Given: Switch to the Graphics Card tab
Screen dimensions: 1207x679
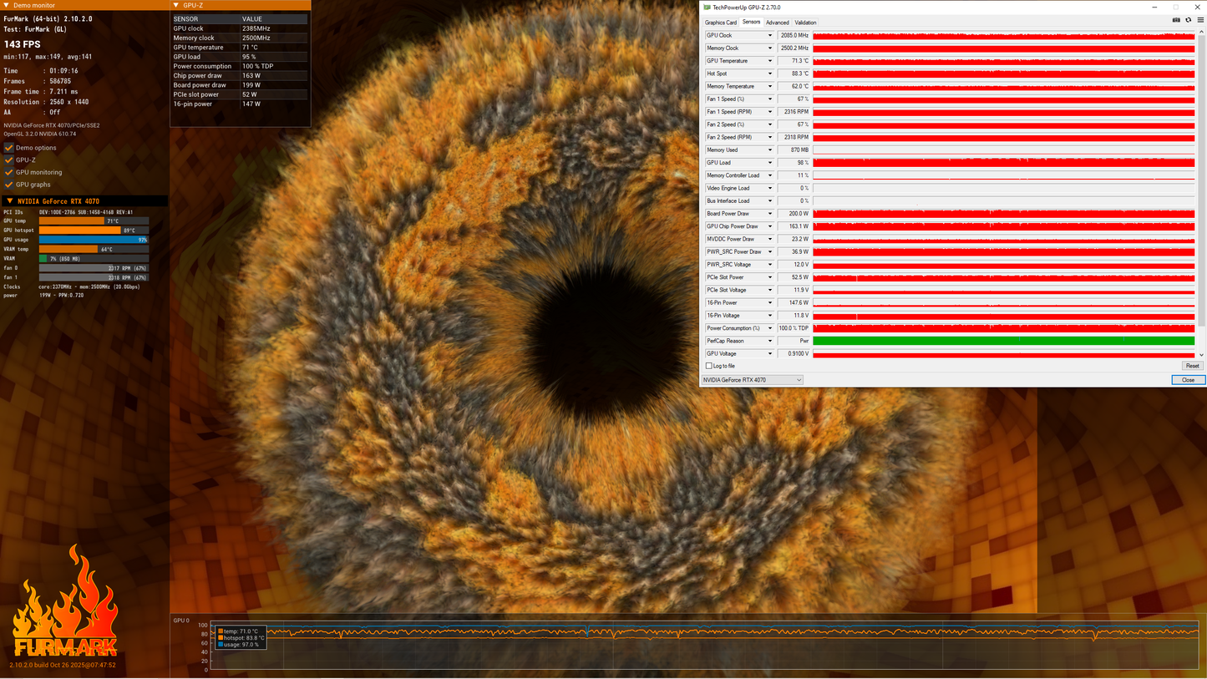Looking at the screenshot, I should pos(721,23).
